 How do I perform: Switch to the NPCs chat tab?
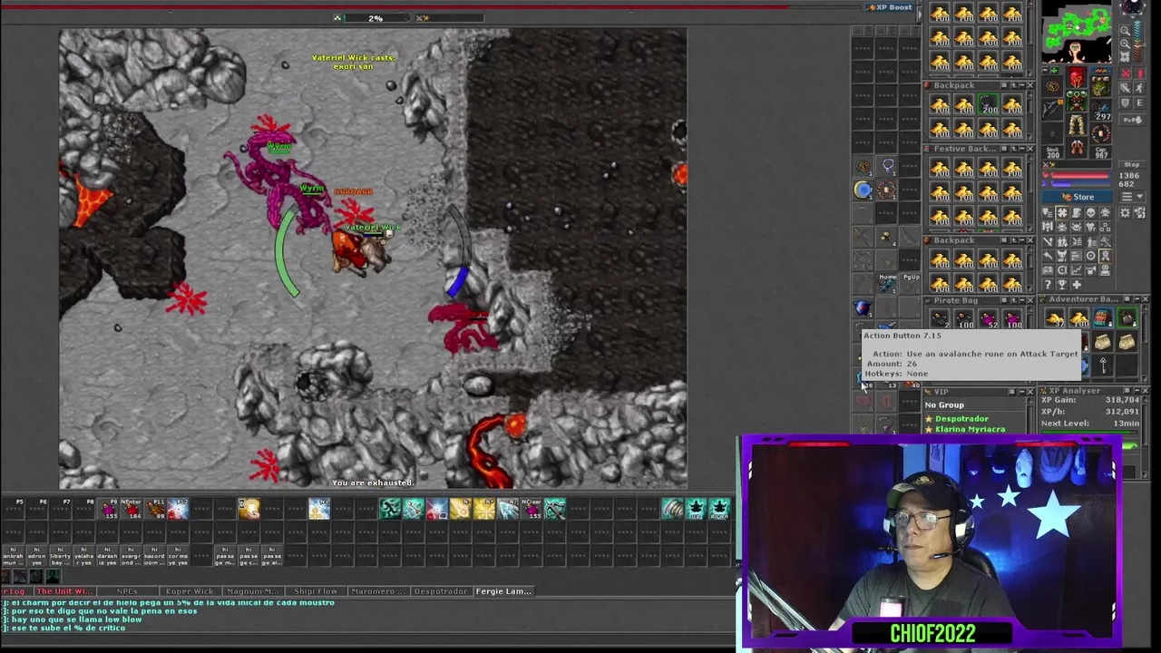click(127, 591)
